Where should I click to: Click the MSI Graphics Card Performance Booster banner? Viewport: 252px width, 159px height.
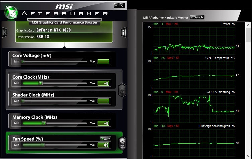pos(65,22)
